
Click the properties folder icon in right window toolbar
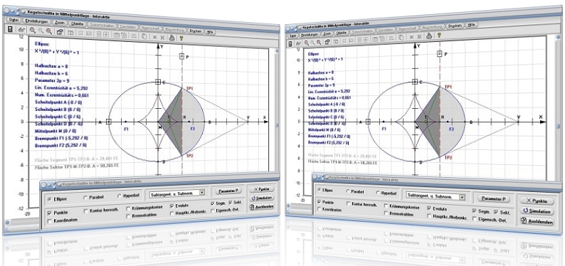[327, 41]
